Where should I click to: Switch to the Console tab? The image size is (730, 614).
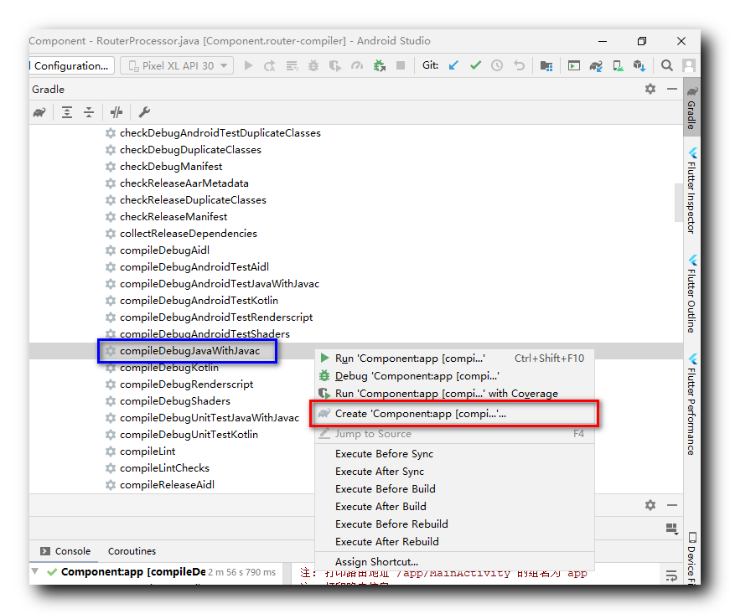coord(65,551)
